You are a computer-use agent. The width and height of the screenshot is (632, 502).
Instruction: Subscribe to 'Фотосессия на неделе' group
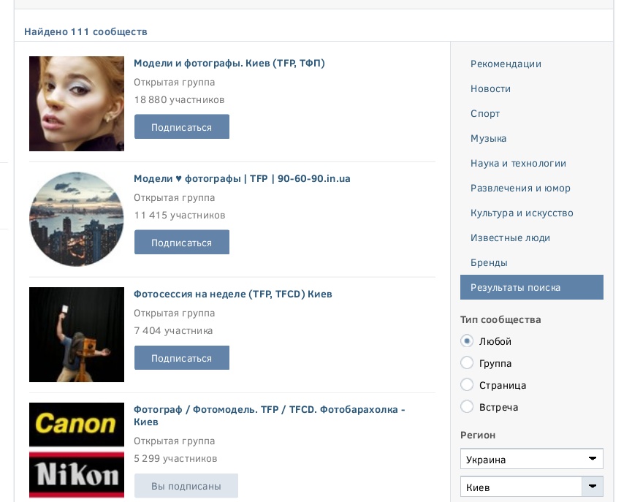[x=181, y=358]
